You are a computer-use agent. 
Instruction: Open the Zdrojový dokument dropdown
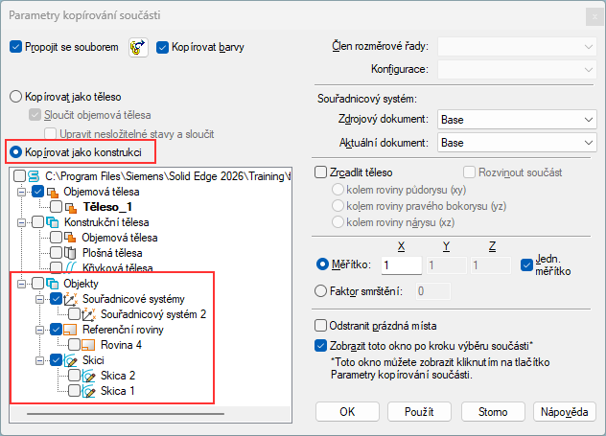click(x=517, y=119)
